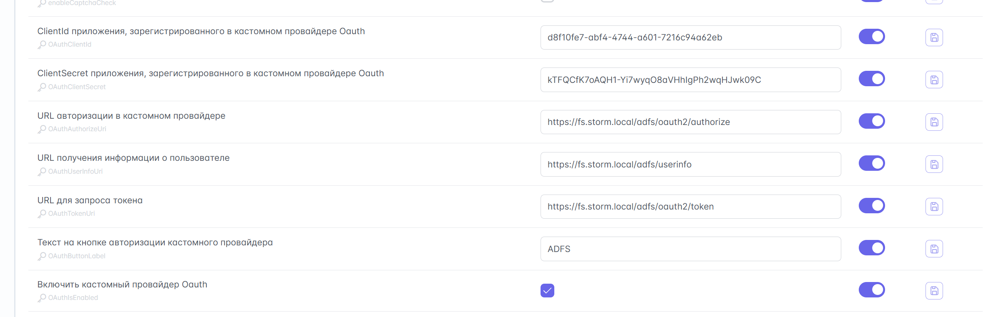Viewport: 996px width, 317px height.
Task: Switch off the OAuthTokenUri toggle
Action: [x=871, y=206]
